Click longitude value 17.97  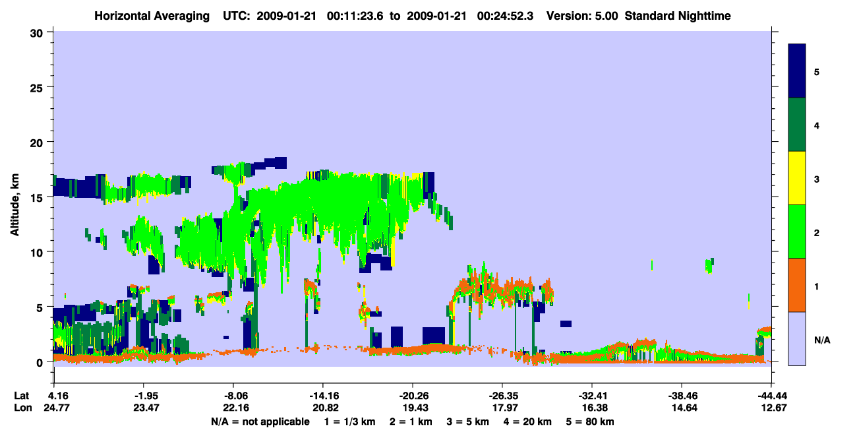tap(505, 408)
